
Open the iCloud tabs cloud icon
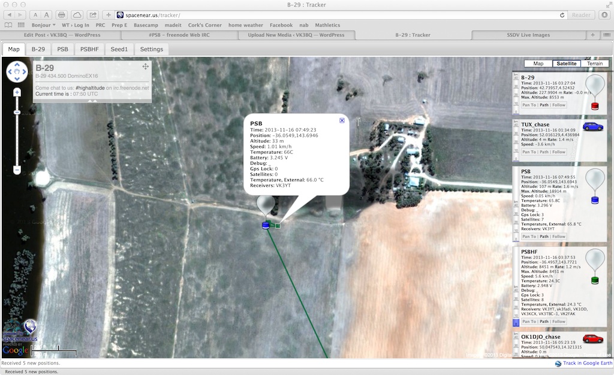[x=77, y=15]
